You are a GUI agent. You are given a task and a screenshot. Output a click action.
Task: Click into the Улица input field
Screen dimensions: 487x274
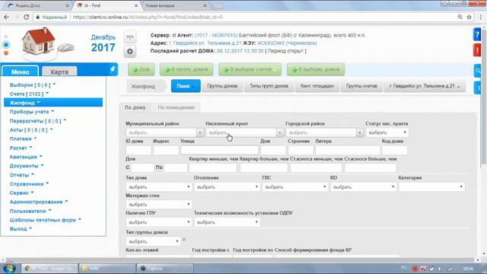click(219, 150)
